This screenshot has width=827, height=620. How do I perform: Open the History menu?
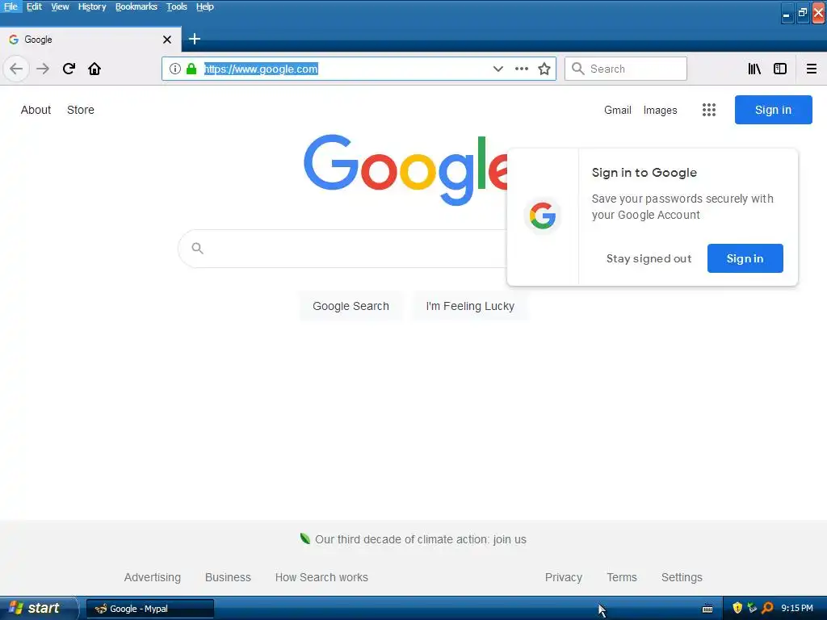click(x=92, y=6)
